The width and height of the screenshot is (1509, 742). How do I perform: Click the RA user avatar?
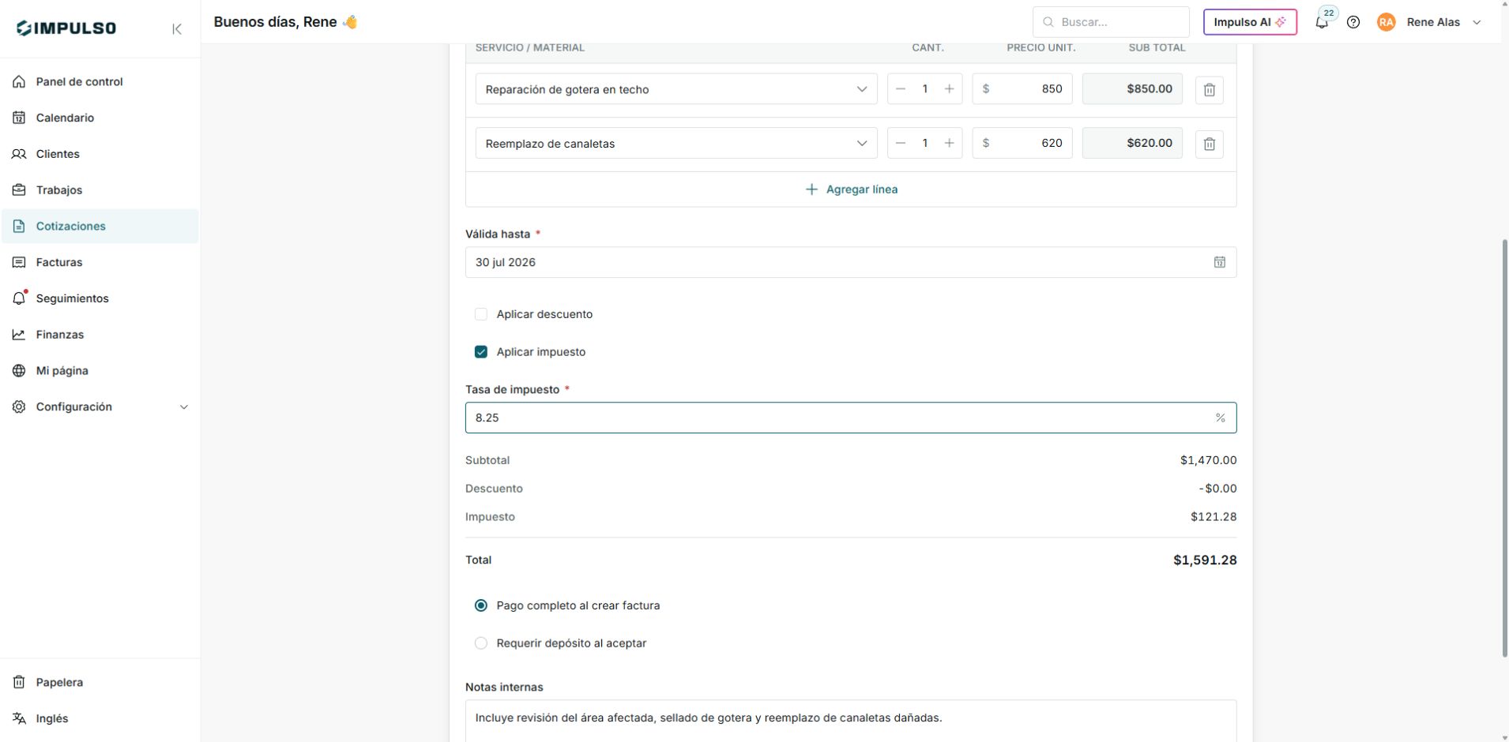pos(1386,22)
